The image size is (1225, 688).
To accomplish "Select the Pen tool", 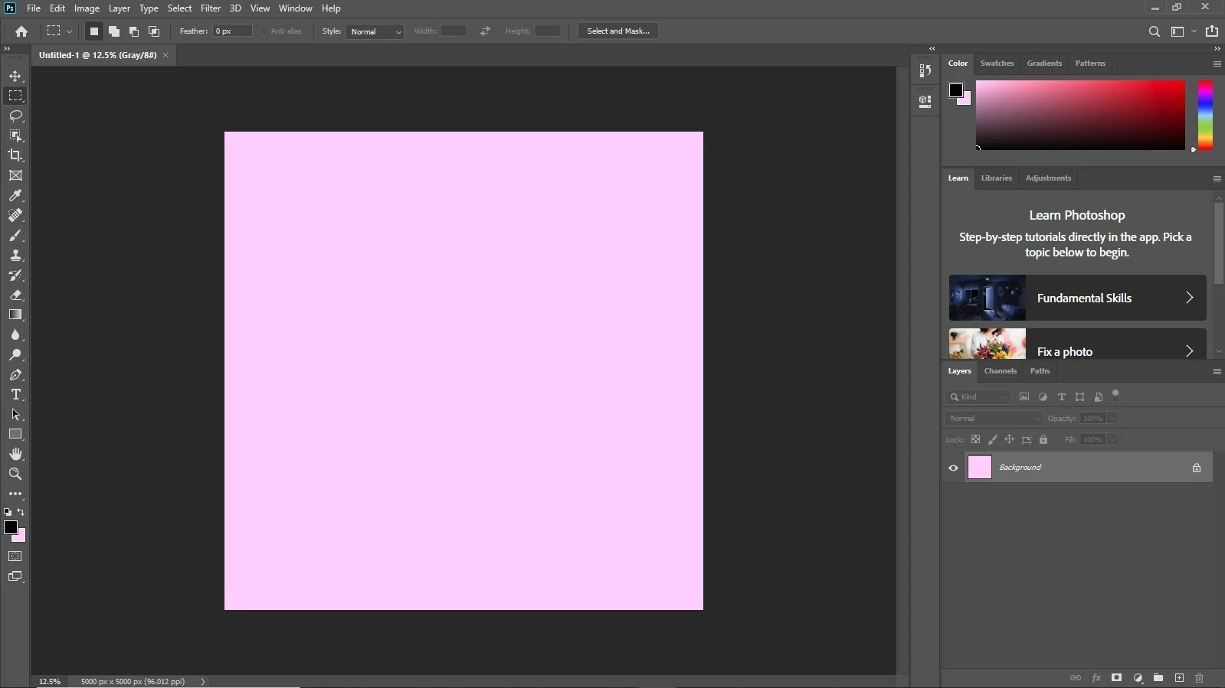I will click(x=15, y=374).
